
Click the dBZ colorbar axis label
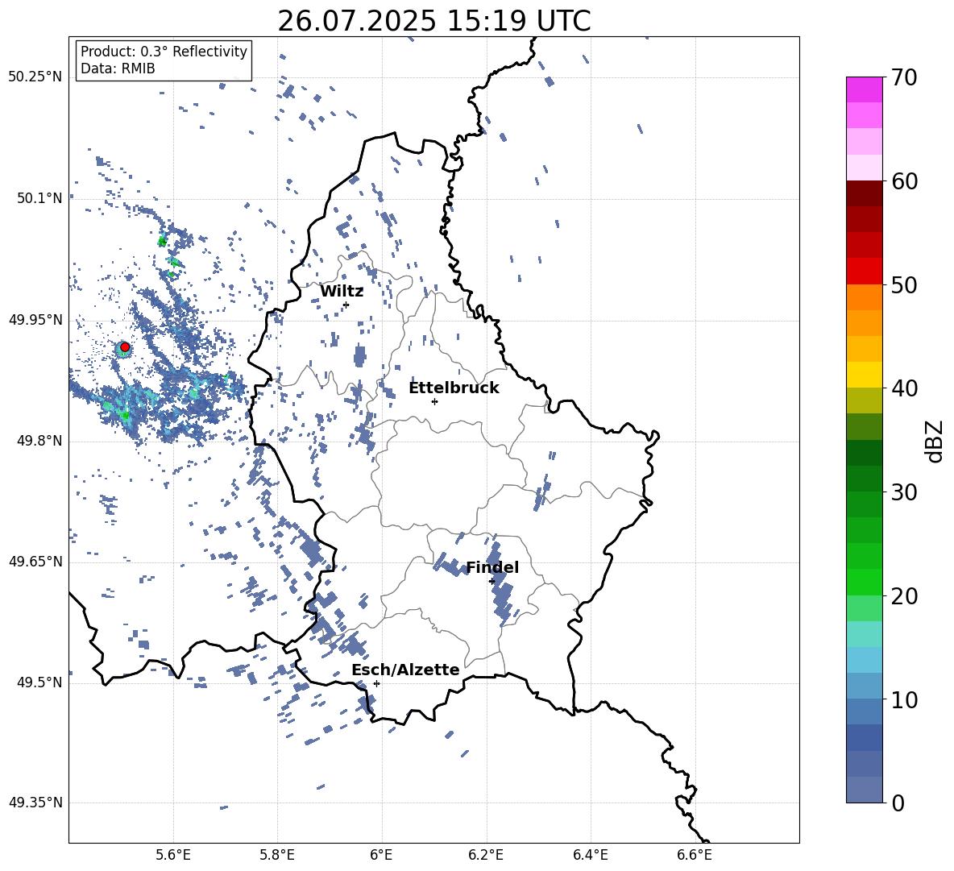pyautogui.click(x=935, y=441)
